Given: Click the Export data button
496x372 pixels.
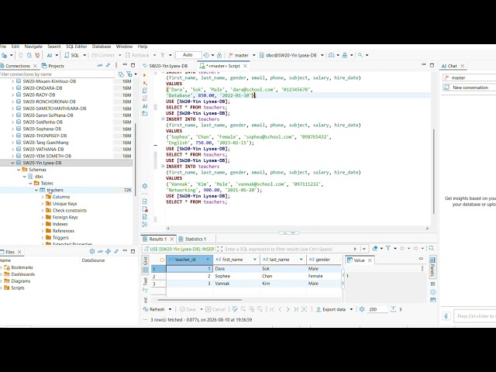Looking at the screenshot, I should [331, 309].
